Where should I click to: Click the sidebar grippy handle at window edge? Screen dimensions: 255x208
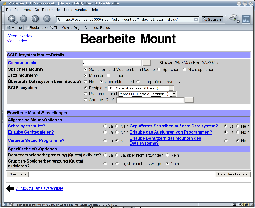tap(3, 117)
